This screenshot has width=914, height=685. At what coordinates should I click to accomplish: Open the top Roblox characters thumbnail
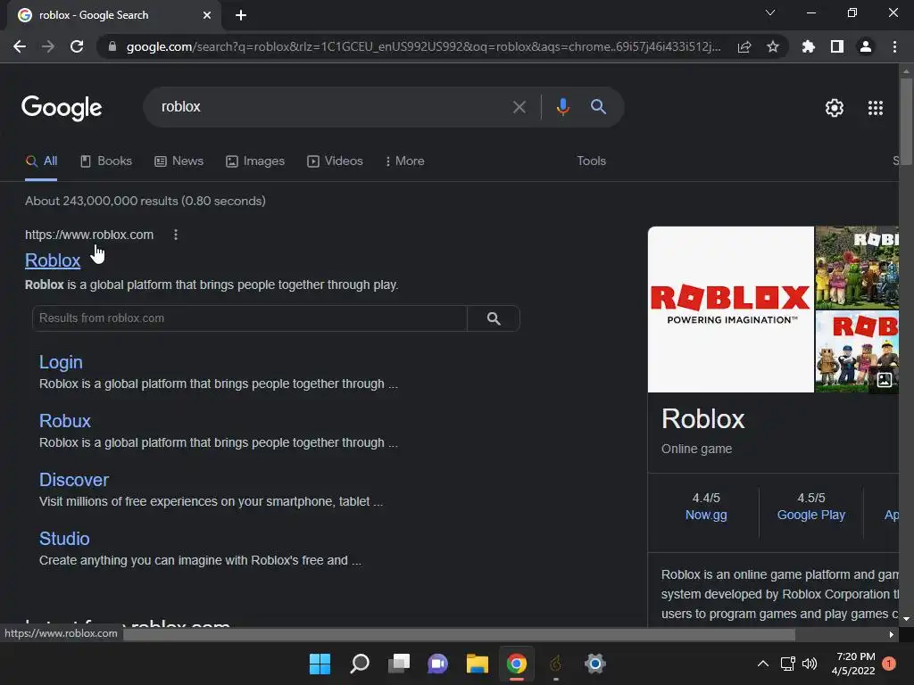(x=857, y=268)
